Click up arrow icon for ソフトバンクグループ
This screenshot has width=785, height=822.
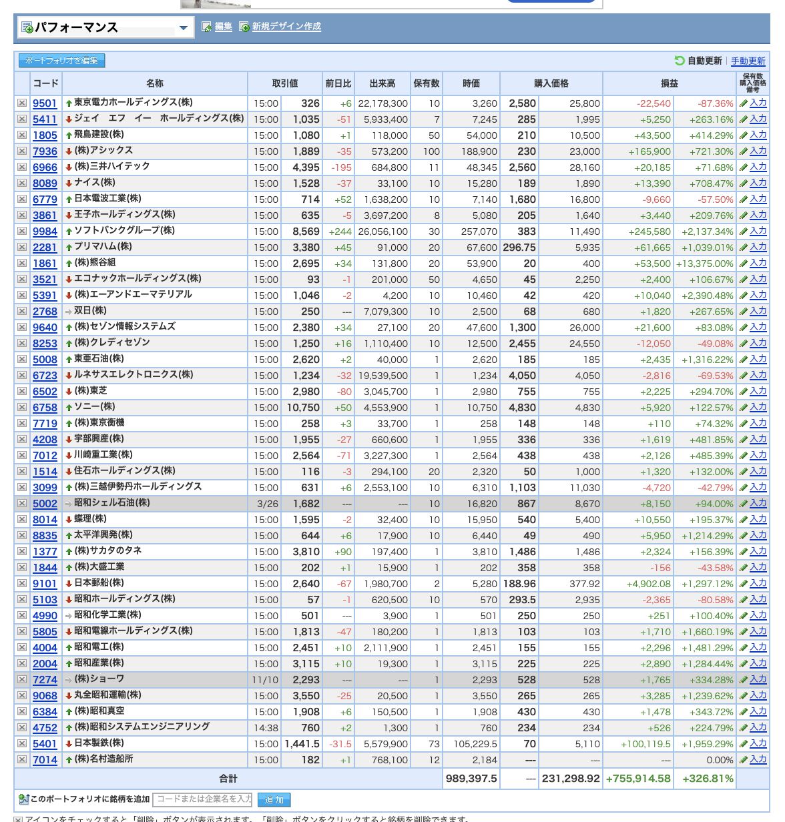(69, 232)
